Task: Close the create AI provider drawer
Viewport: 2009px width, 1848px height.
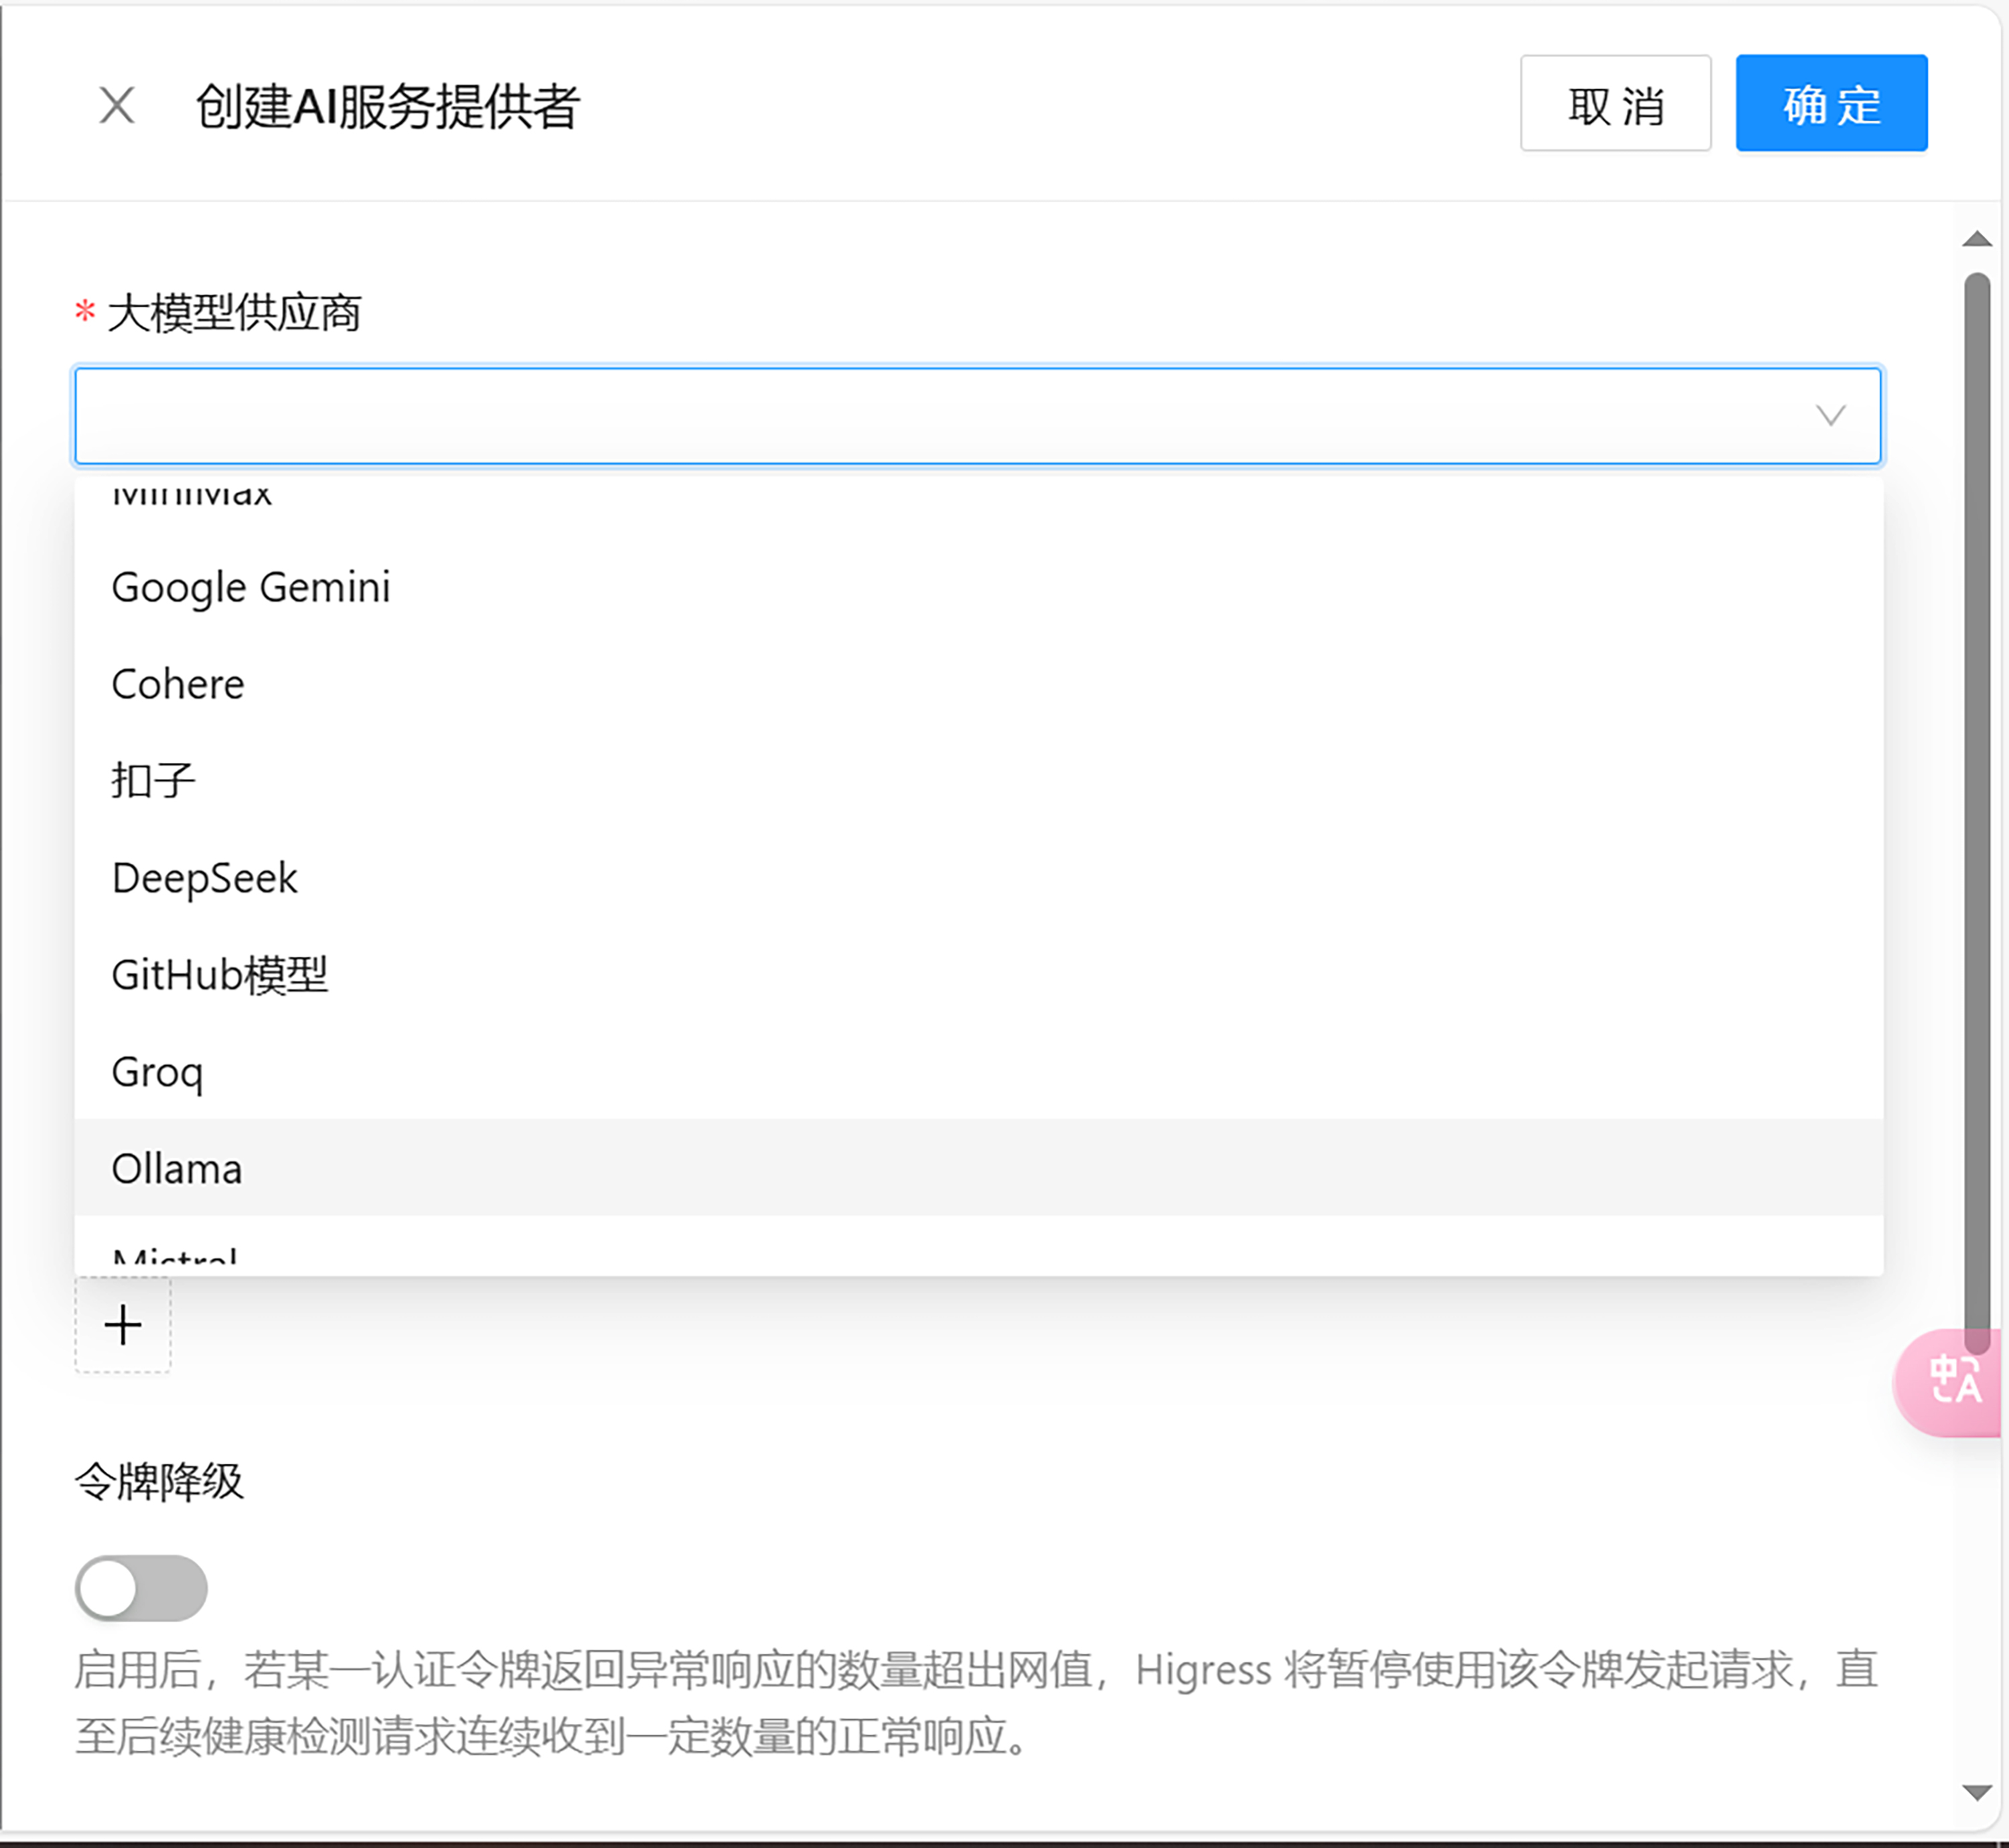Action: click(117, 105)
